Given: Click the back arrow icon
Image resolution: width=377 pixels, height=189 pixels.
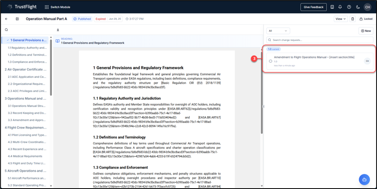Looking at the screenshot, I should click(6, 19).
